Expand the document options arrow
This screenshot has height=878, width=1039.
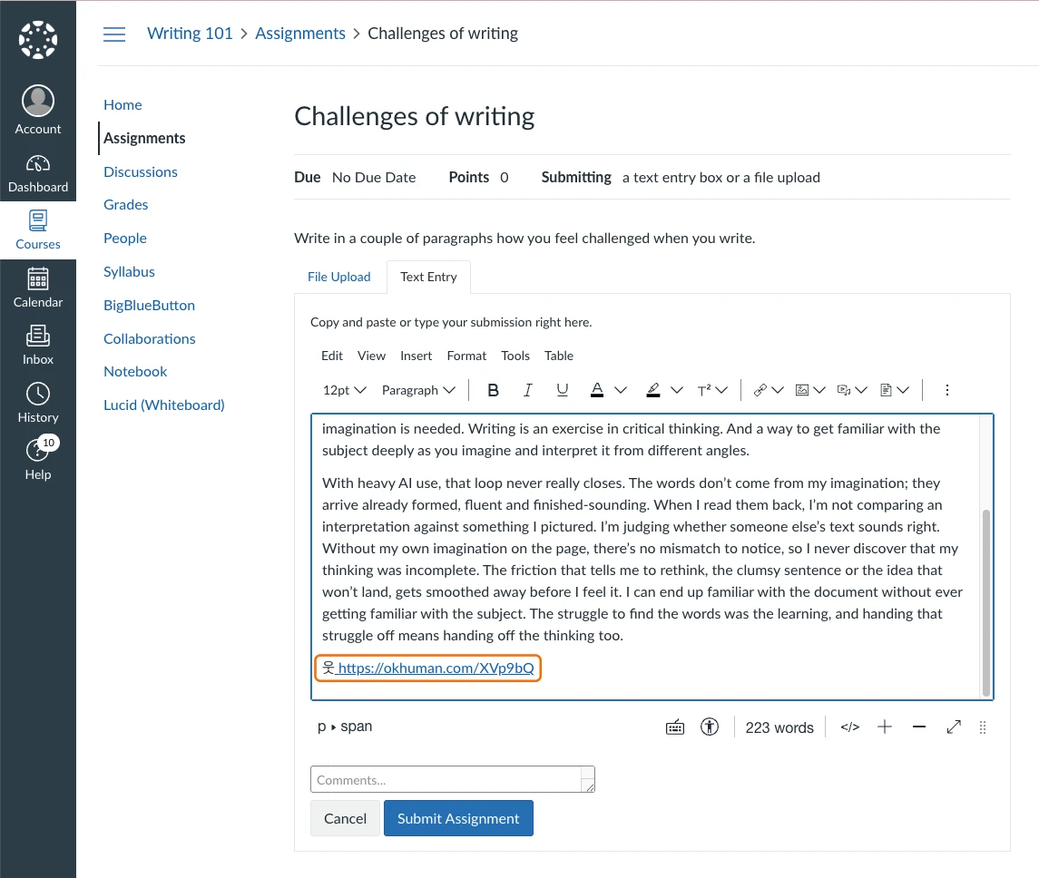[903, 390]
